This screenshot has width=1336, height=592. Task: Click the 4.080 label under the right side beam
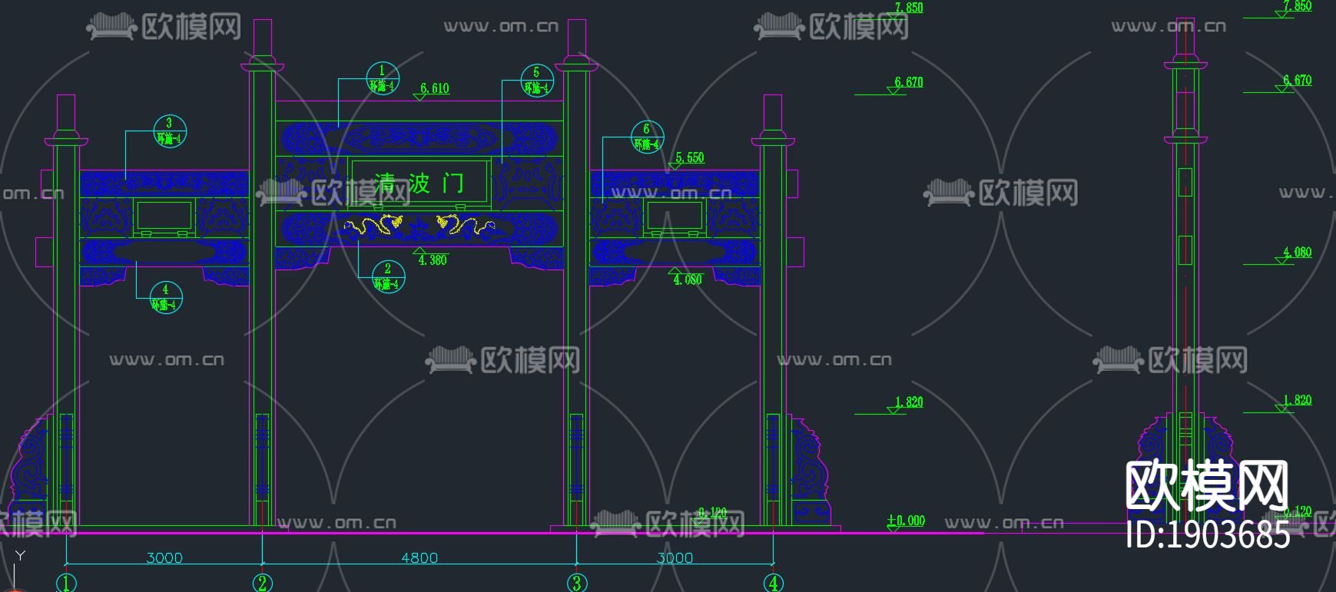688,279
